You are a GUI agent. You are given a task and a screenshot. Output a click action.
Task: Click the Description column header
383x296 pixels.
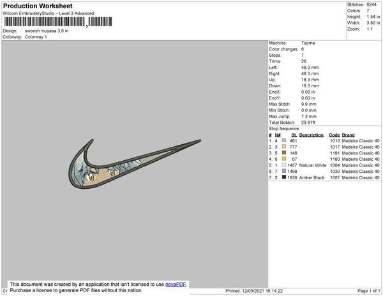click(312, 135)
